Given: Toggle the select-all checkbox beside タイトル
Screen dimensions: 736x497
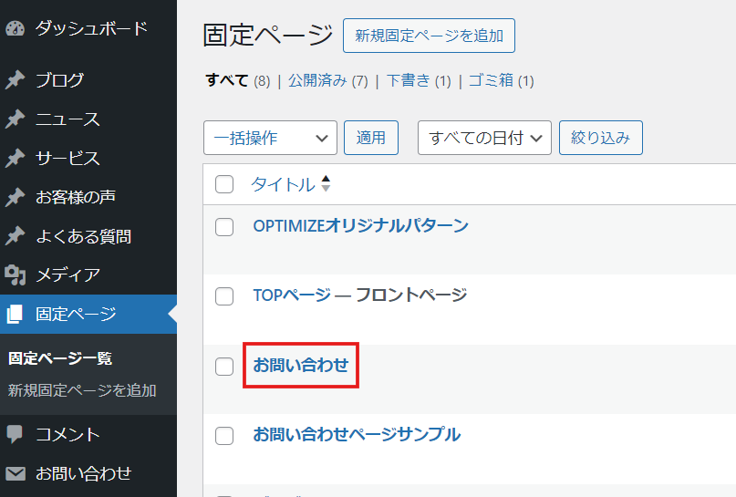Looking at the screenshot, I should [224, 184].
